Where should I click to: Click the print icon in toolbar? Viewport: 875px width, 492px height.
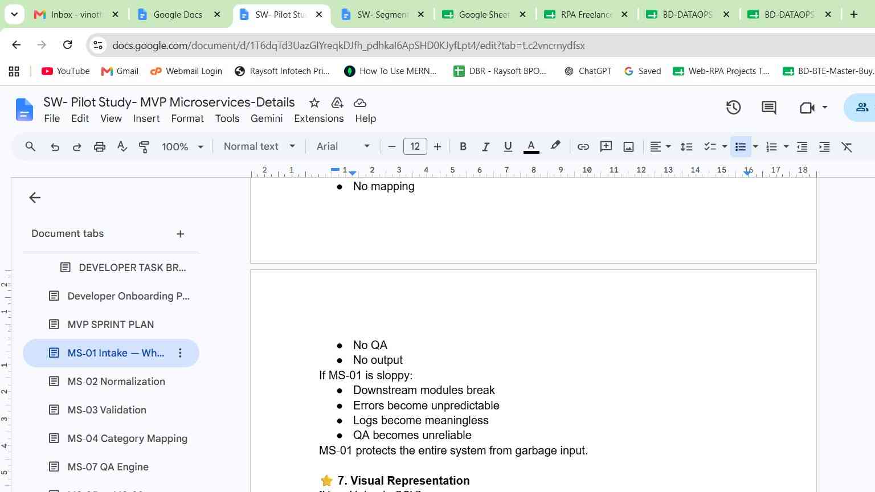point(100,147)
